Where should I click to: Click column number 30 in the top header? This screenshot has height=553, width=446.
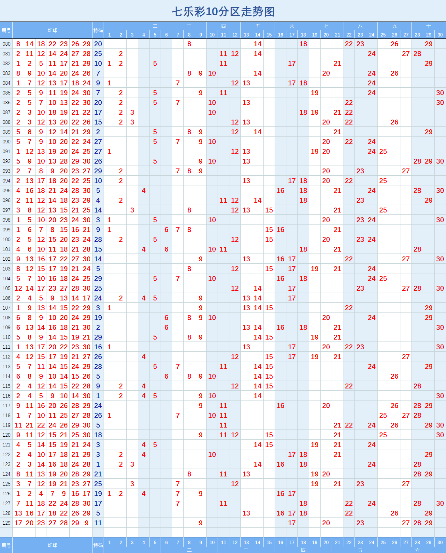point(440,35)
